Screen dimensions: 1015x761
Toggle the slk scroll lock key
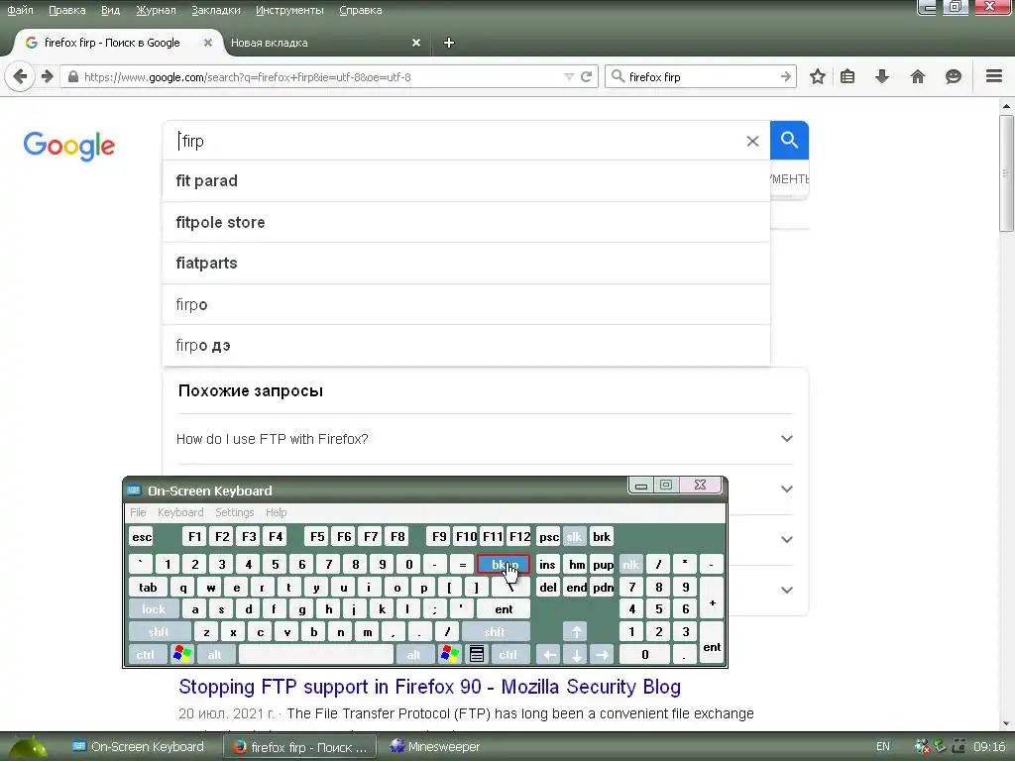coord(574,536)
